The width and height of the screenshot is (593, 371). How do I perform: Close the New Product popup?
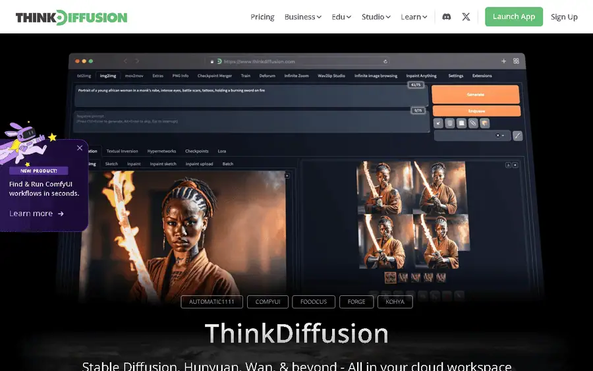(x=80, y=148)
